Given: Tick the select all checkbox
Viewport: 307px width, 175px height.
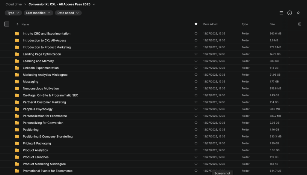Looking at the screenshot, I should pos(7,24).
